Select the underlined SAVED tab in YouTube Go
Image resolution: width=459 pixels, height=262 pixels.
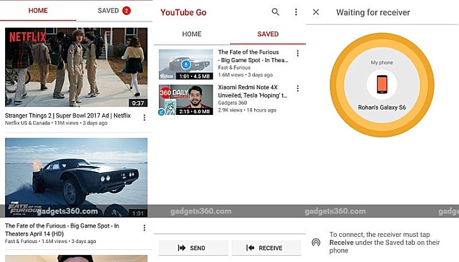[267, 34]
